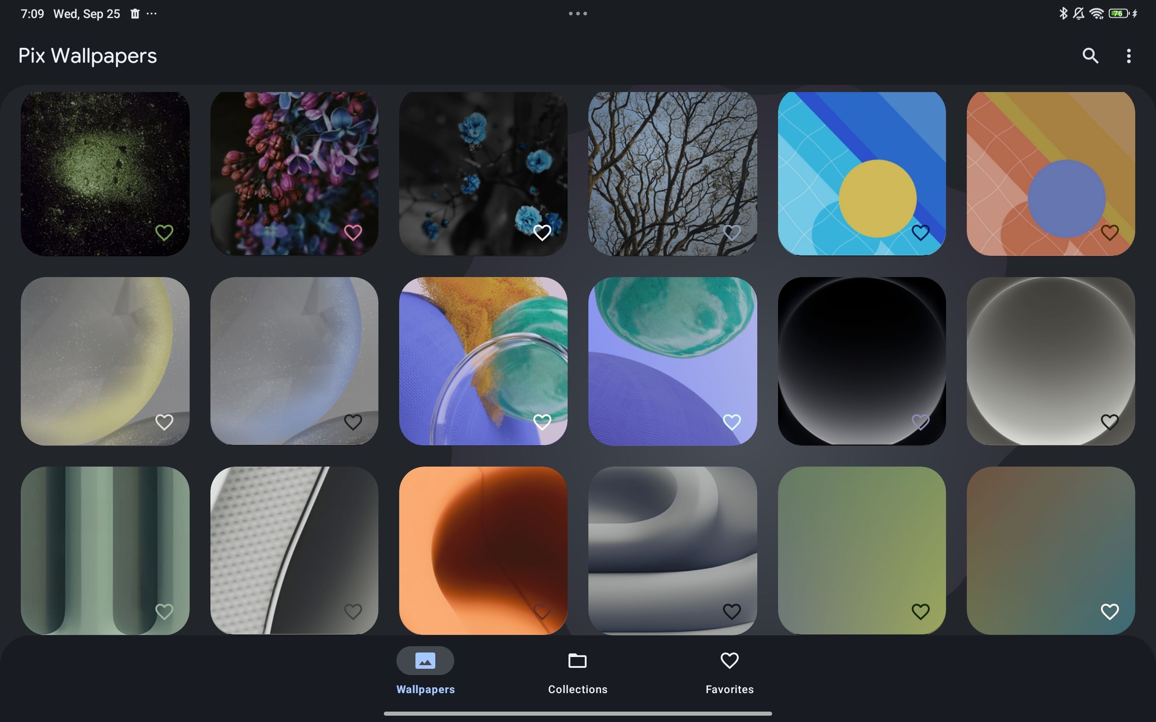The image size is (1156, 722).
Task: Toggle favorite on olive green wallpaper
Action: [920, 611]
